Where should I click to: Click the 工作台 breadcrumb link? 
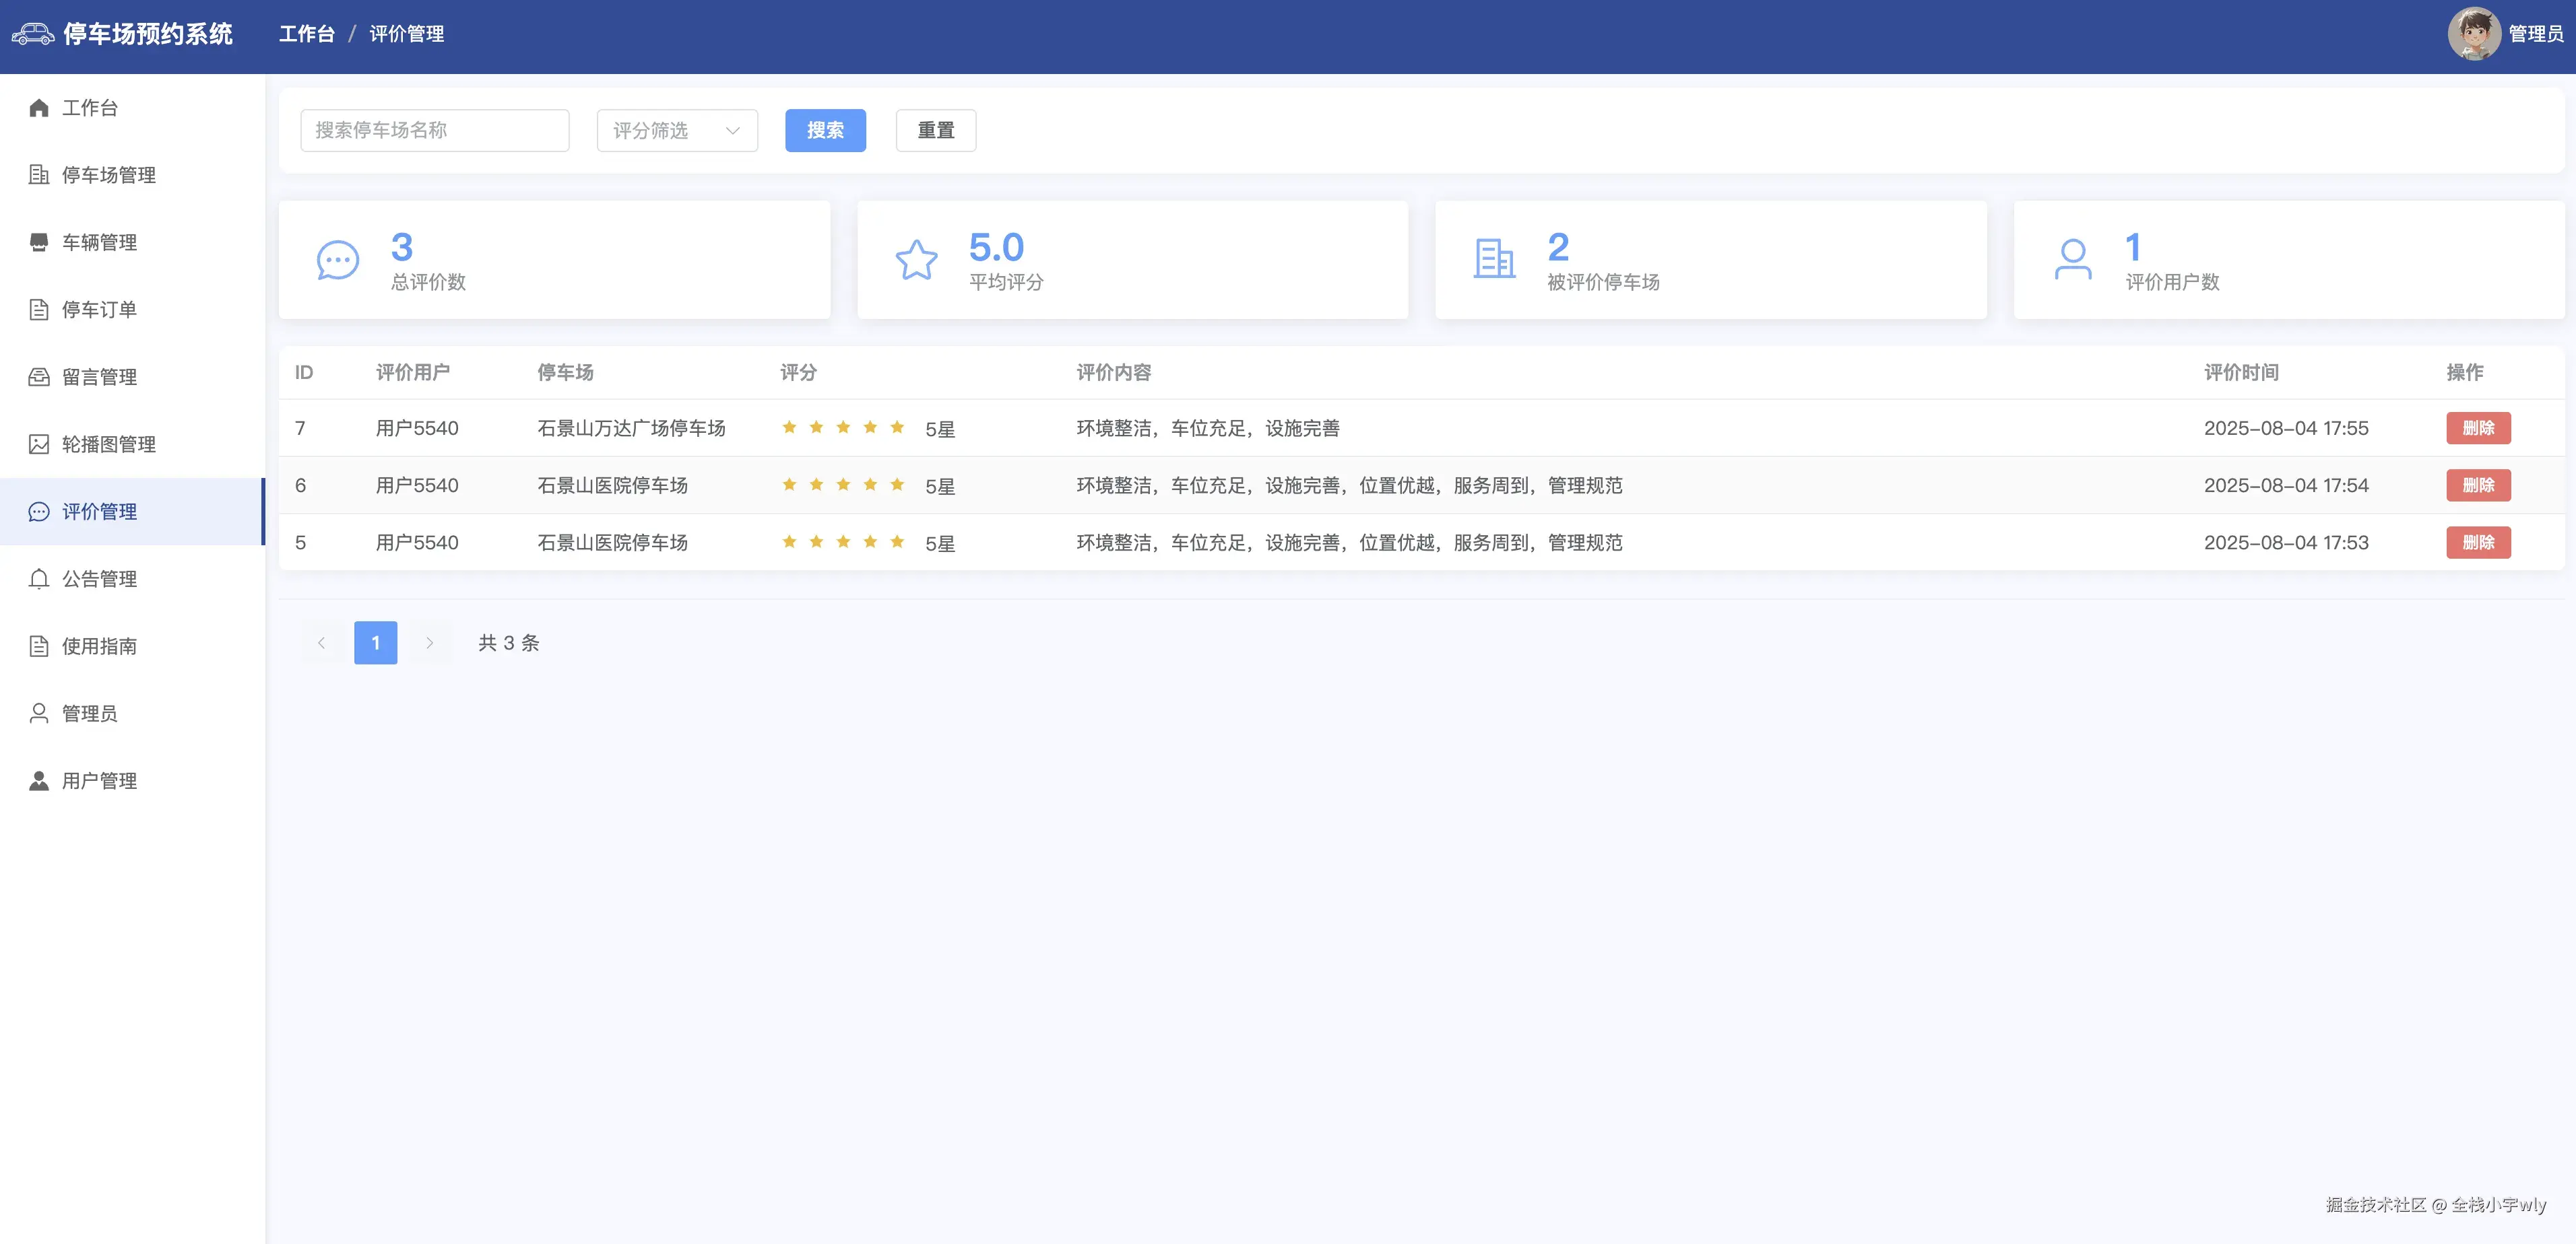click(x=306, y=34)
